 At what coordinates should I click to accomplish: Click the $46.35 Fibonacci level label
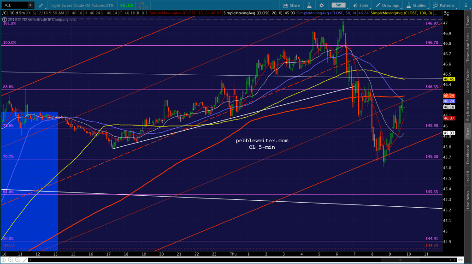pyautogui.click(x=431, y=86)
